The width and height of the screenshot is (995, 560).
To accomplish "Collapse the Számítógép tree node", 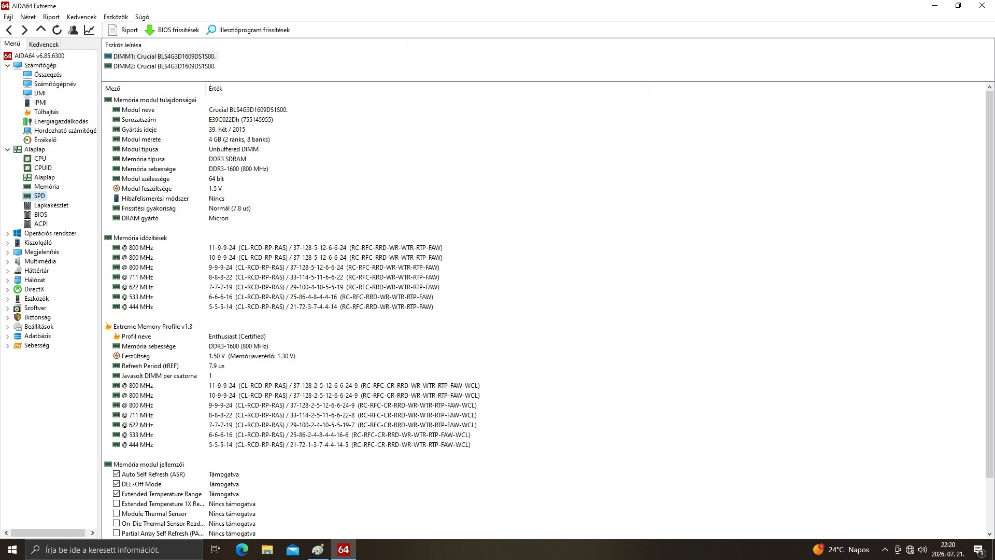I will coord(7,65).
